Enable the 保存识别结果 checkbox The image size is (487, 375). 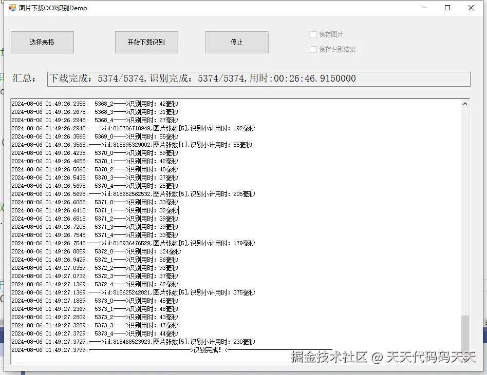coord(313,49)
